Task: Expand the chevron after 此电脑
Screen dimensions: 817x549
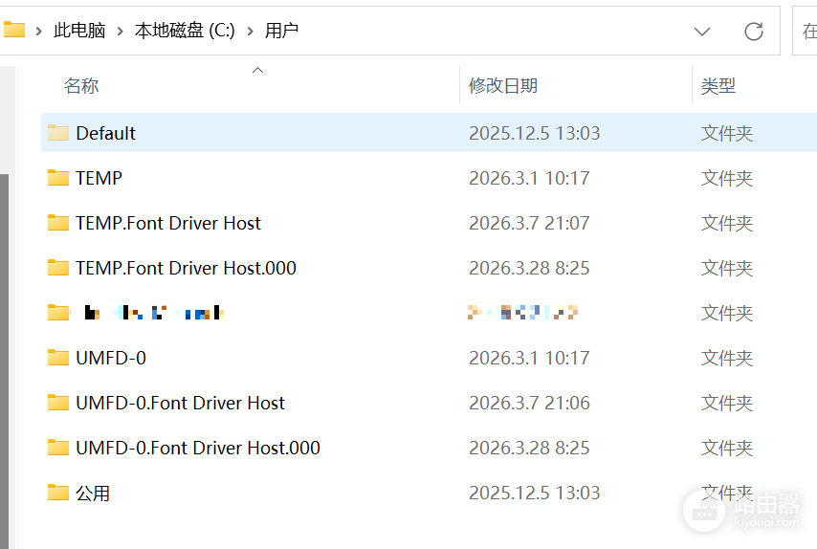Action: coord(121,32)
